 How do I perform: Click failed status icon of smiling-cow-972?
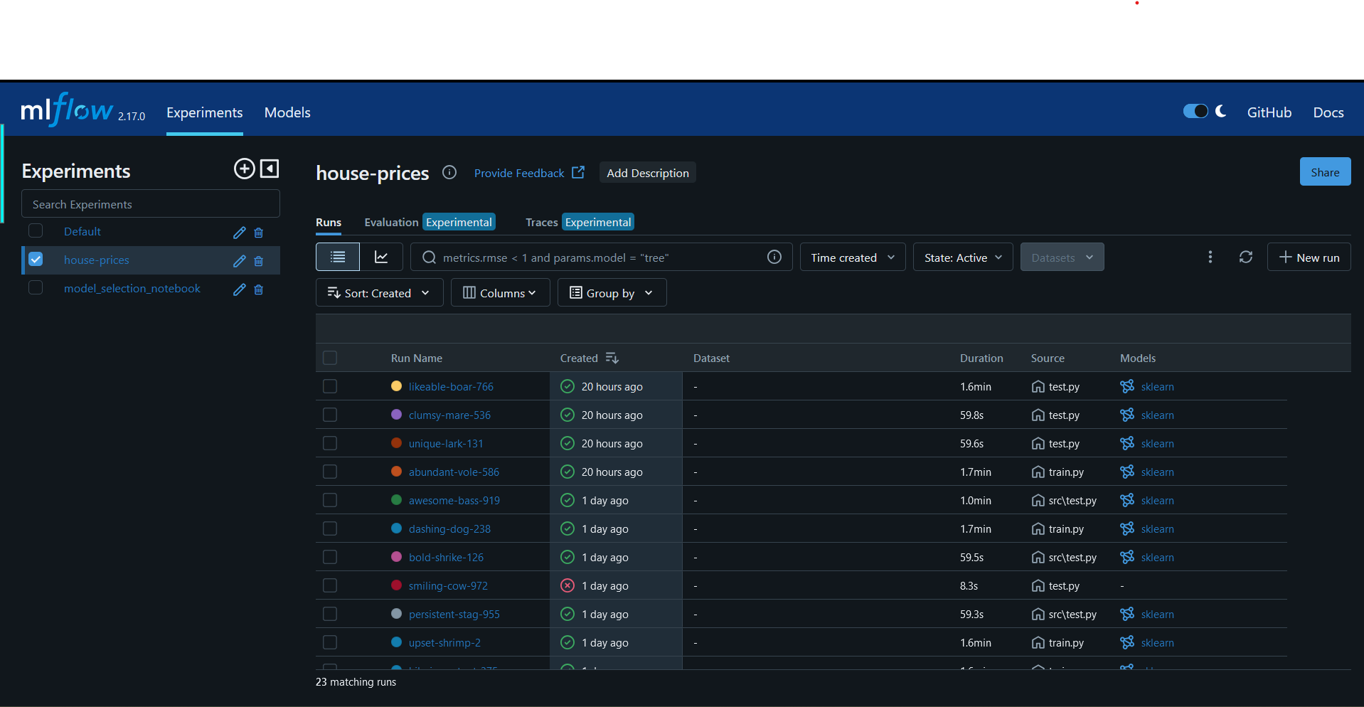[x=568, y=585]
